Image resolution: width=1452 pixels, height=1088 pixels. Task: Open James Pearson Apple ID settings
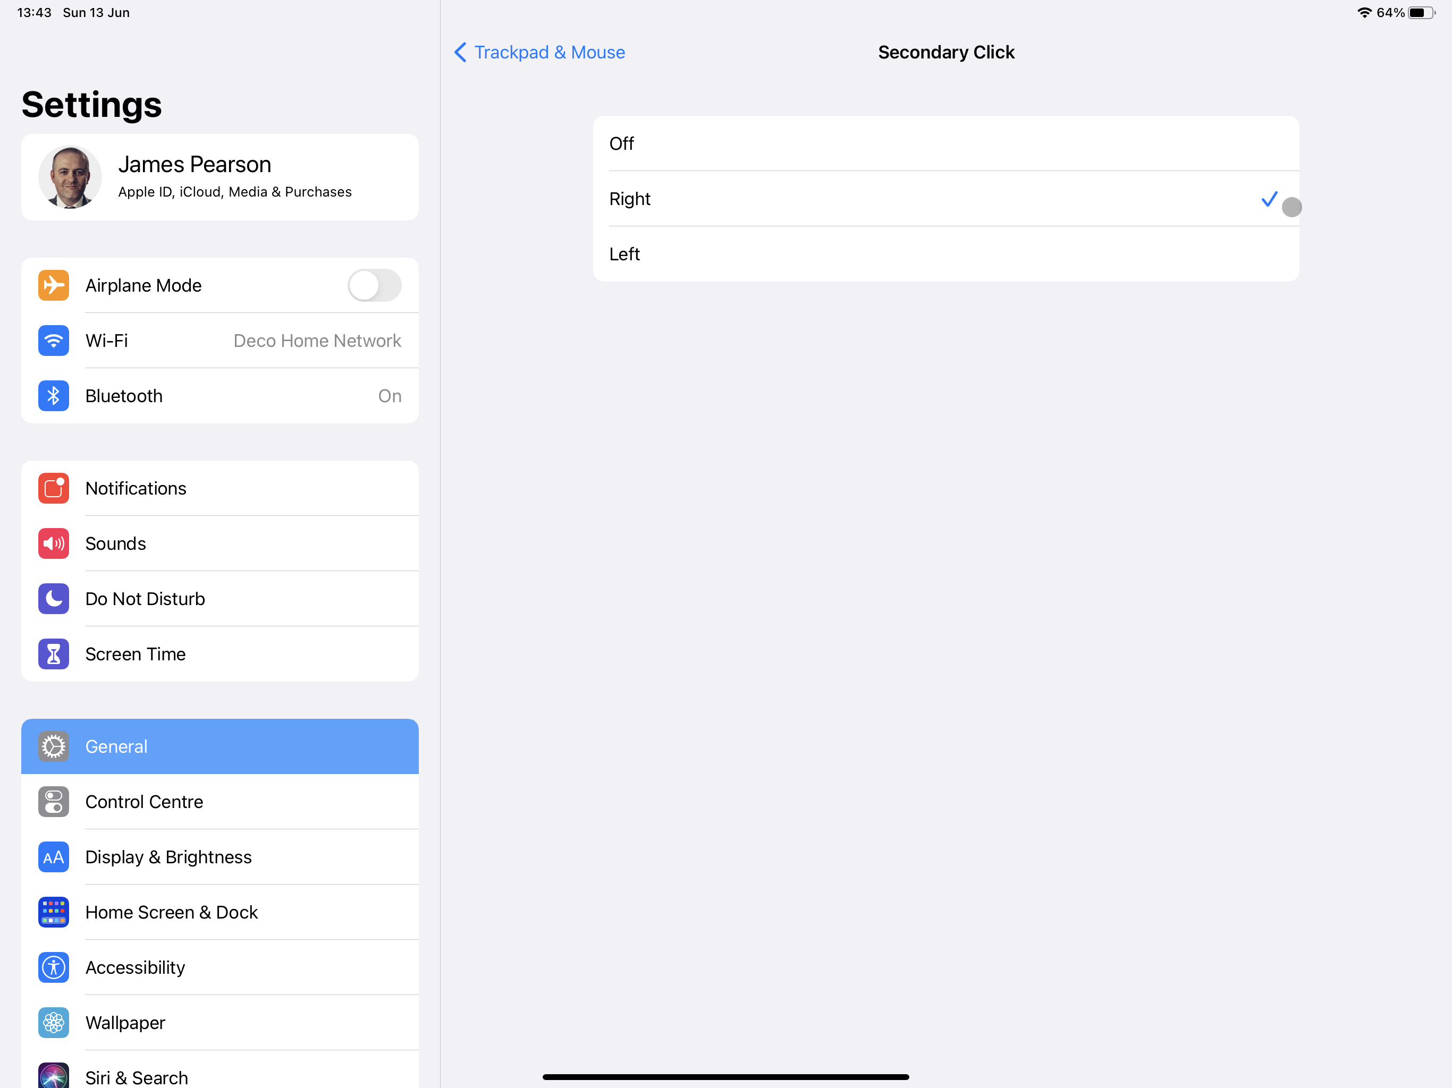(220, 177)
